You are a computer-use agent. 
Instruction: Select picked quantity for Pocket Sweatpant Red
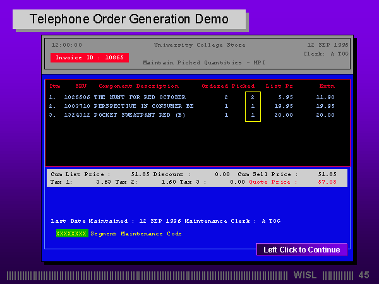(x=253, y=115)
